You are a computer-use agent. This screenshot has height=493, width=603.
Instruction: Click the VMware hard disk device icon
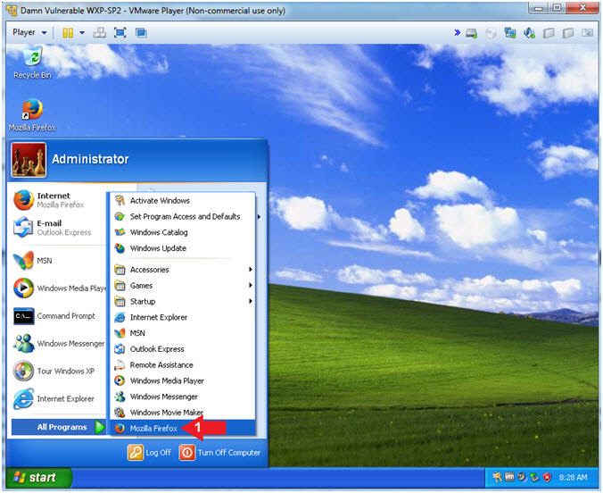472,33
